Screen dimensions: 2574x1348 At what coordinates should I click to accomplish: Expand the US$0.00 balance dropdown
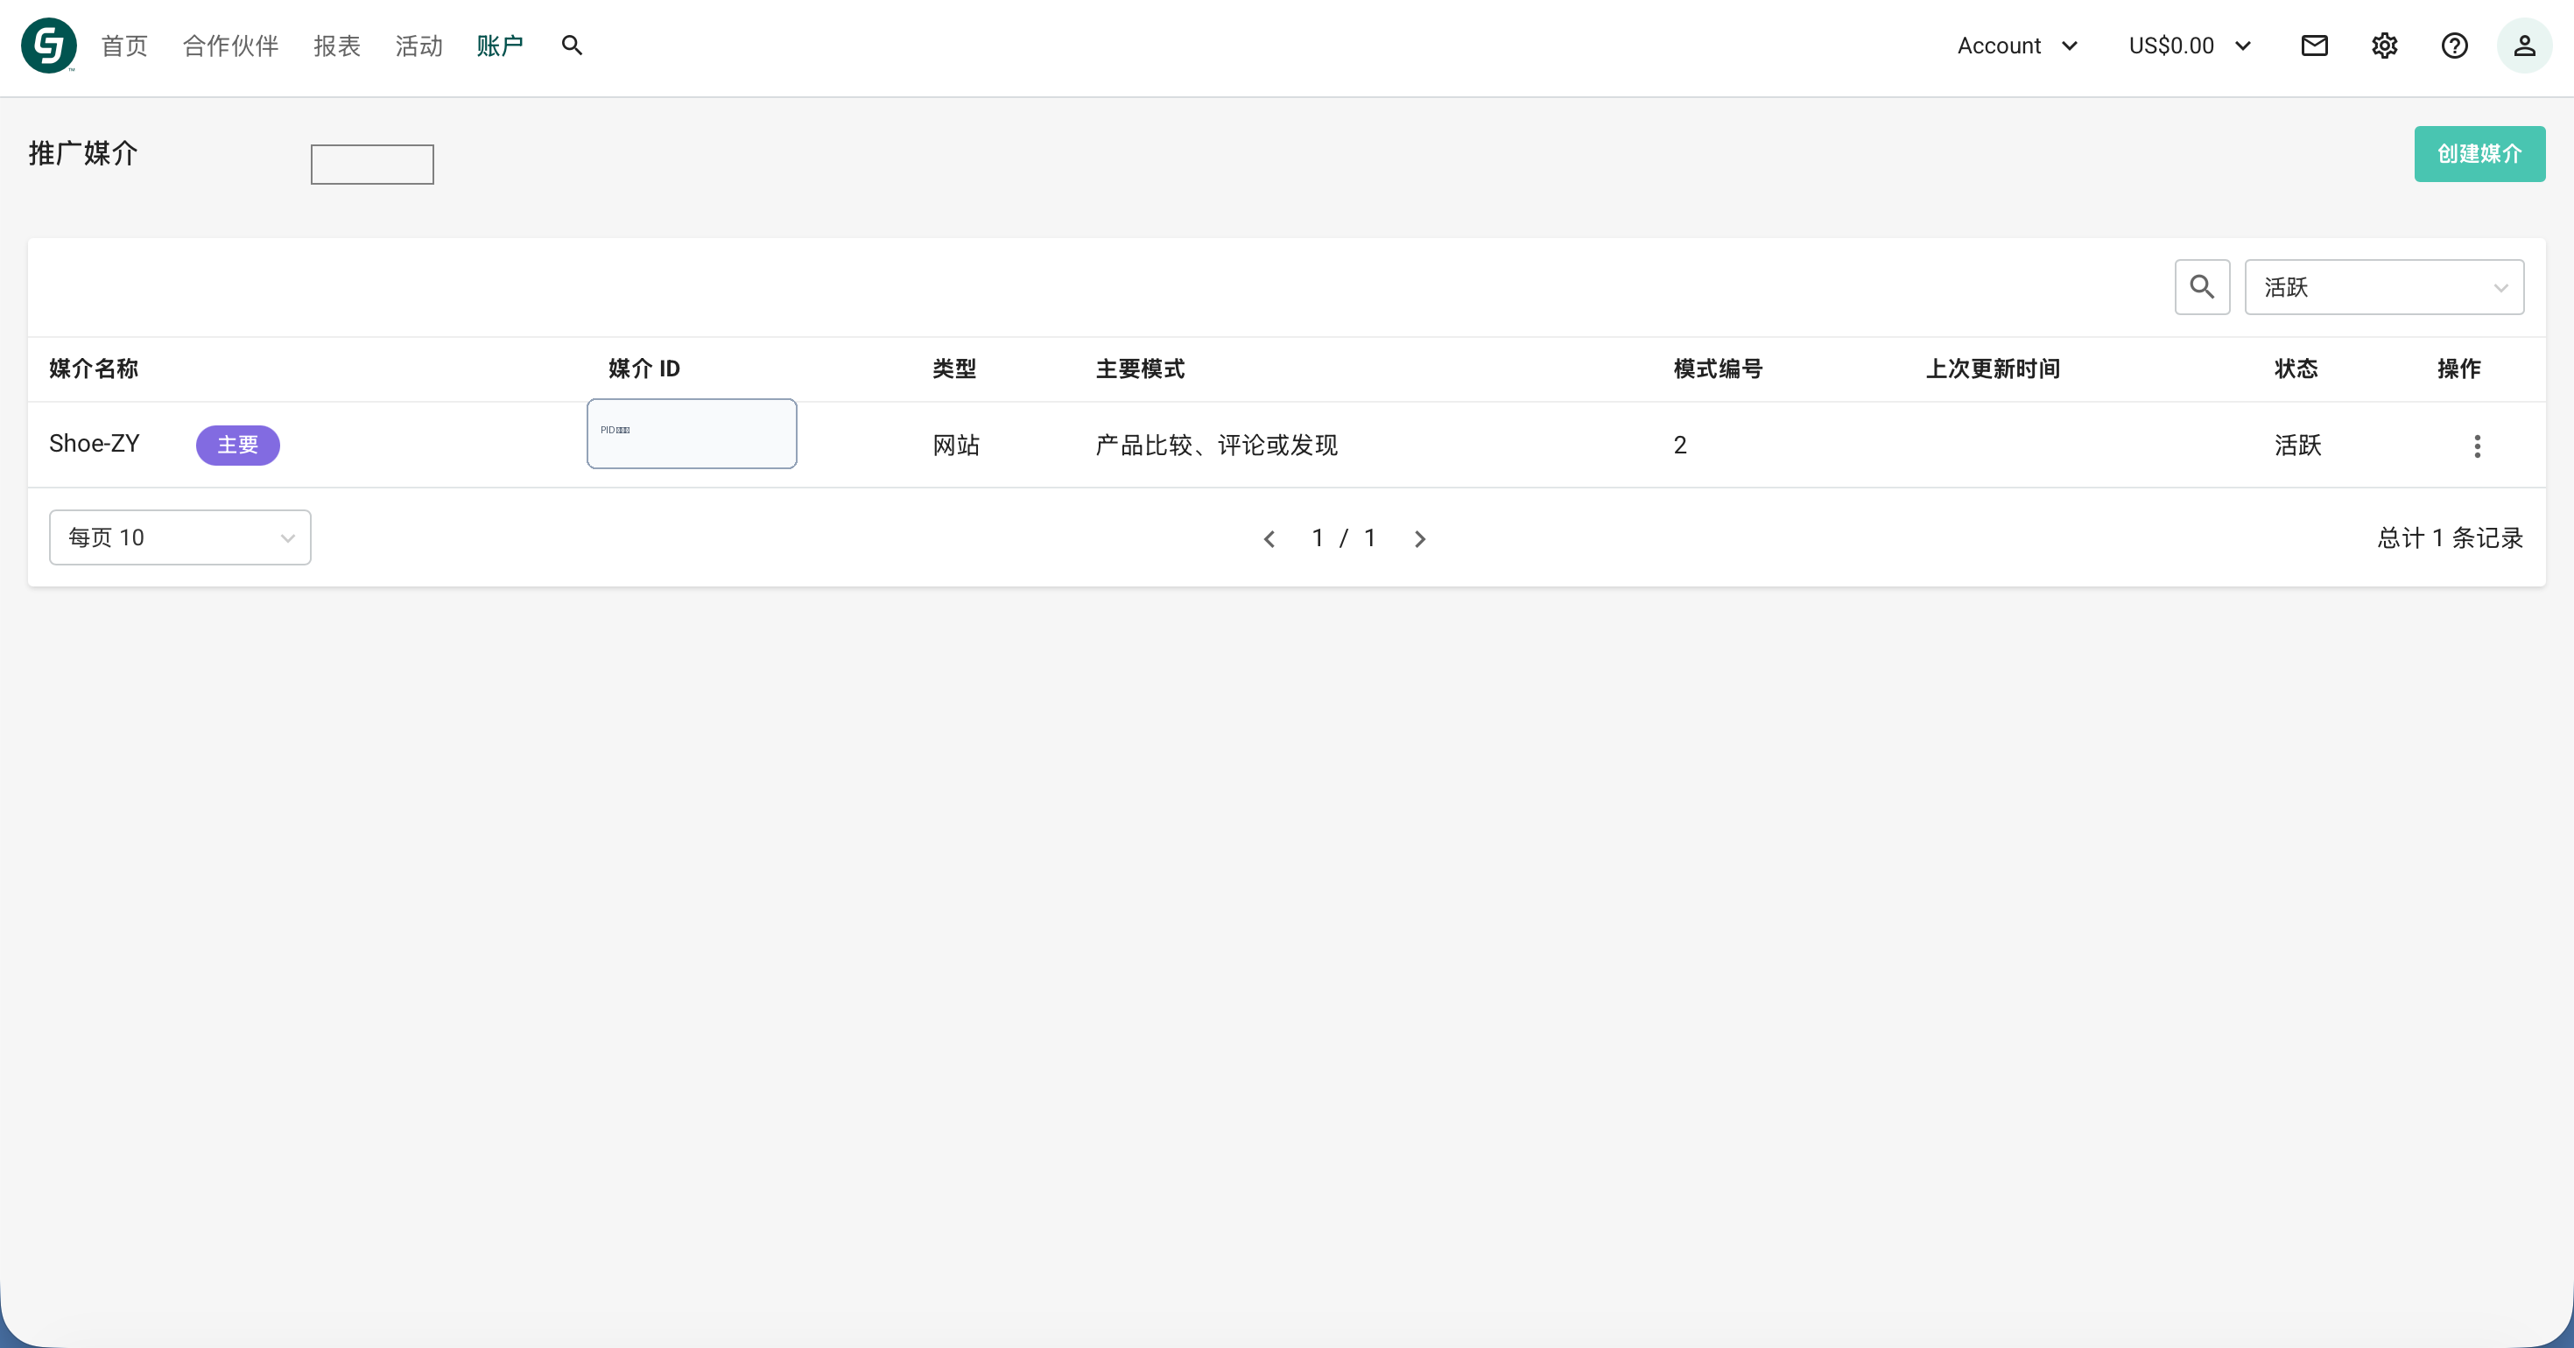pos(2190,46)
